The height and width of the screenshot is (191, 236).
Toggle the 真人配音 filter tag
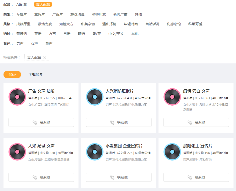(x=43, y=4)
